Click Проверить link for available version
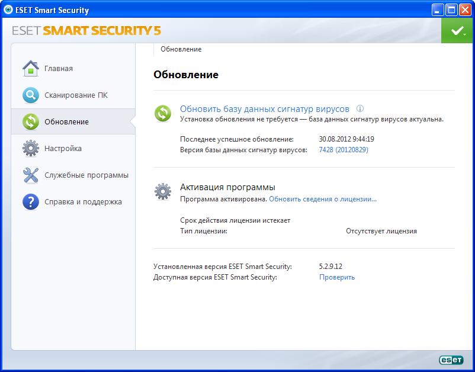 click(x=337, y=277)
